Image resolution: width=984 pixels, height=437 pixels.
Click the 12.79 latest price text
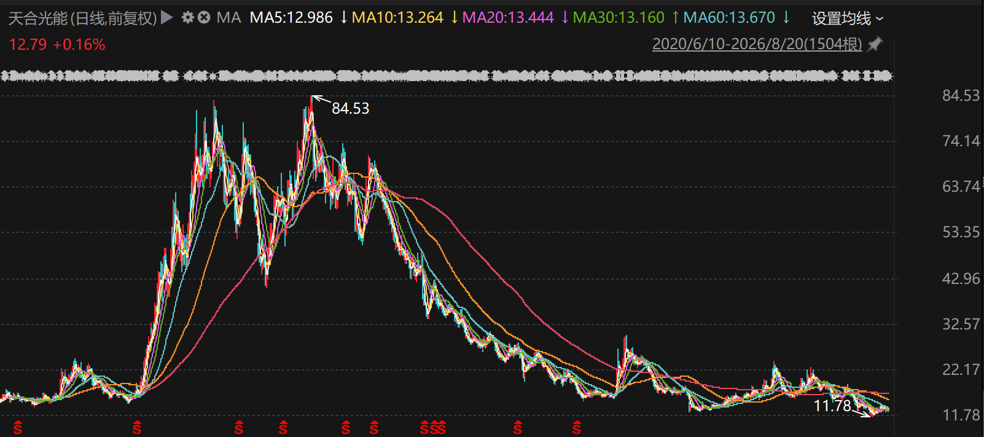click(28, 45)
